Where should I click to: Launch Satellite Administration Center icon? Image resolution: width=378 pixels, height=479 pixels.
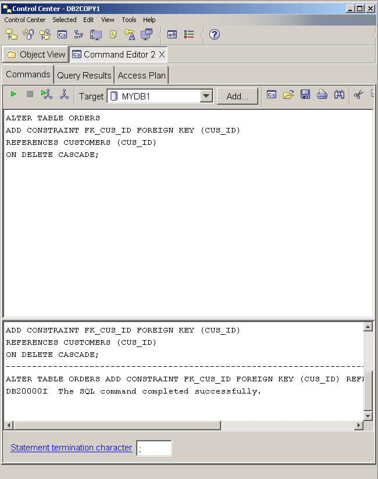coord(45,34)
